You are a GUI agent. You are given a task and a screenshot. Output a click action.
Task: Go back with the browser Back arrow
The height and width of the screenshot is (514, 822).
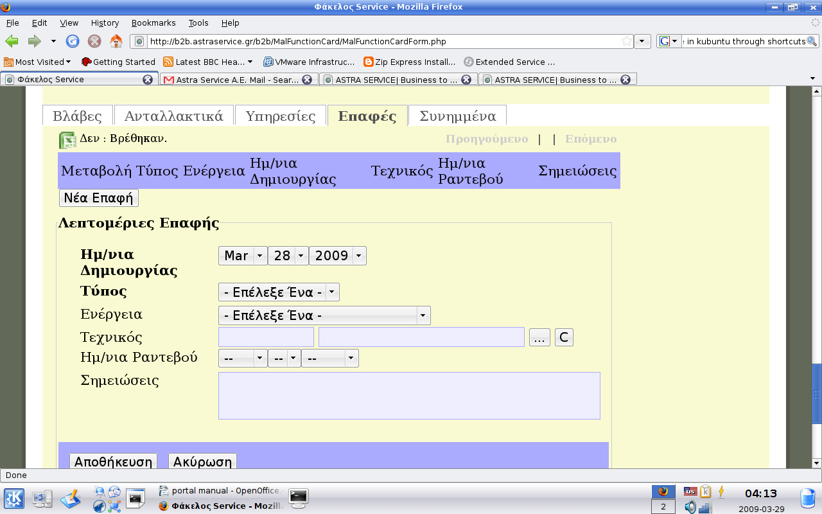[12, 41]
